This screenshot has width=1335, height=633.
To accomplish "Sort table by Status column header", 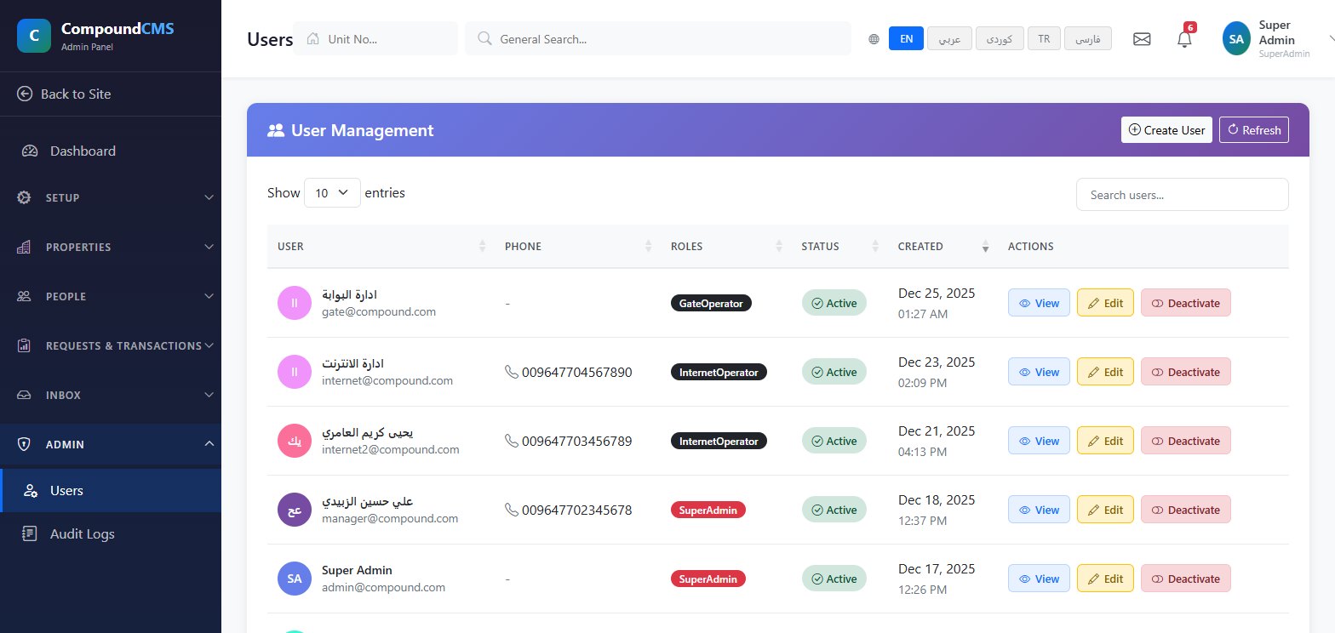I will [839, 247].
